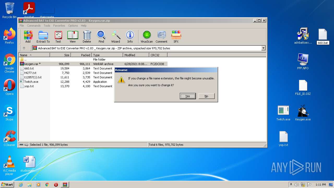Confirm the rename with Yes

tap(188, 96)
